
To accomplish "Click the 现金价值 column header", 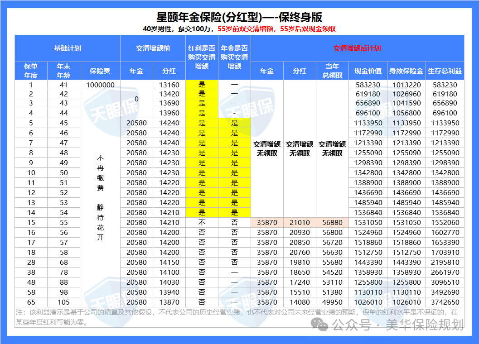I will tap(368, 71).
